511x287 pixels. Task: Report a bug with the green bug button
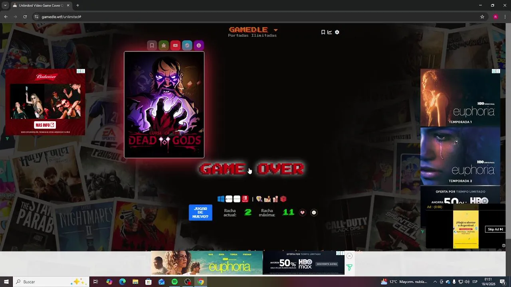[164, 45]
